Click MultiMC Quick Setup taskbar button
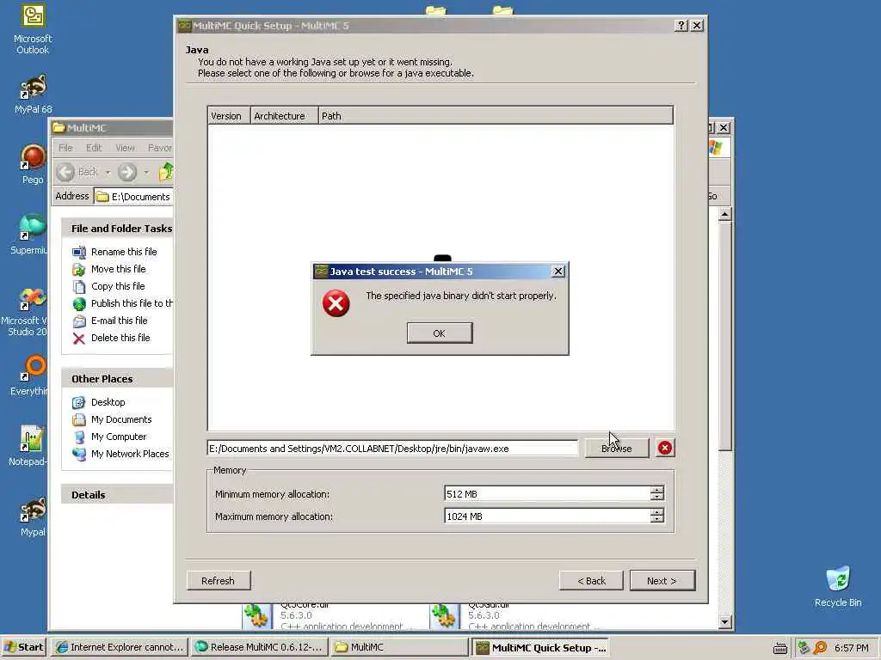Image resolution: width=881 pixels, height=660 pixels. tap(539, 647)
